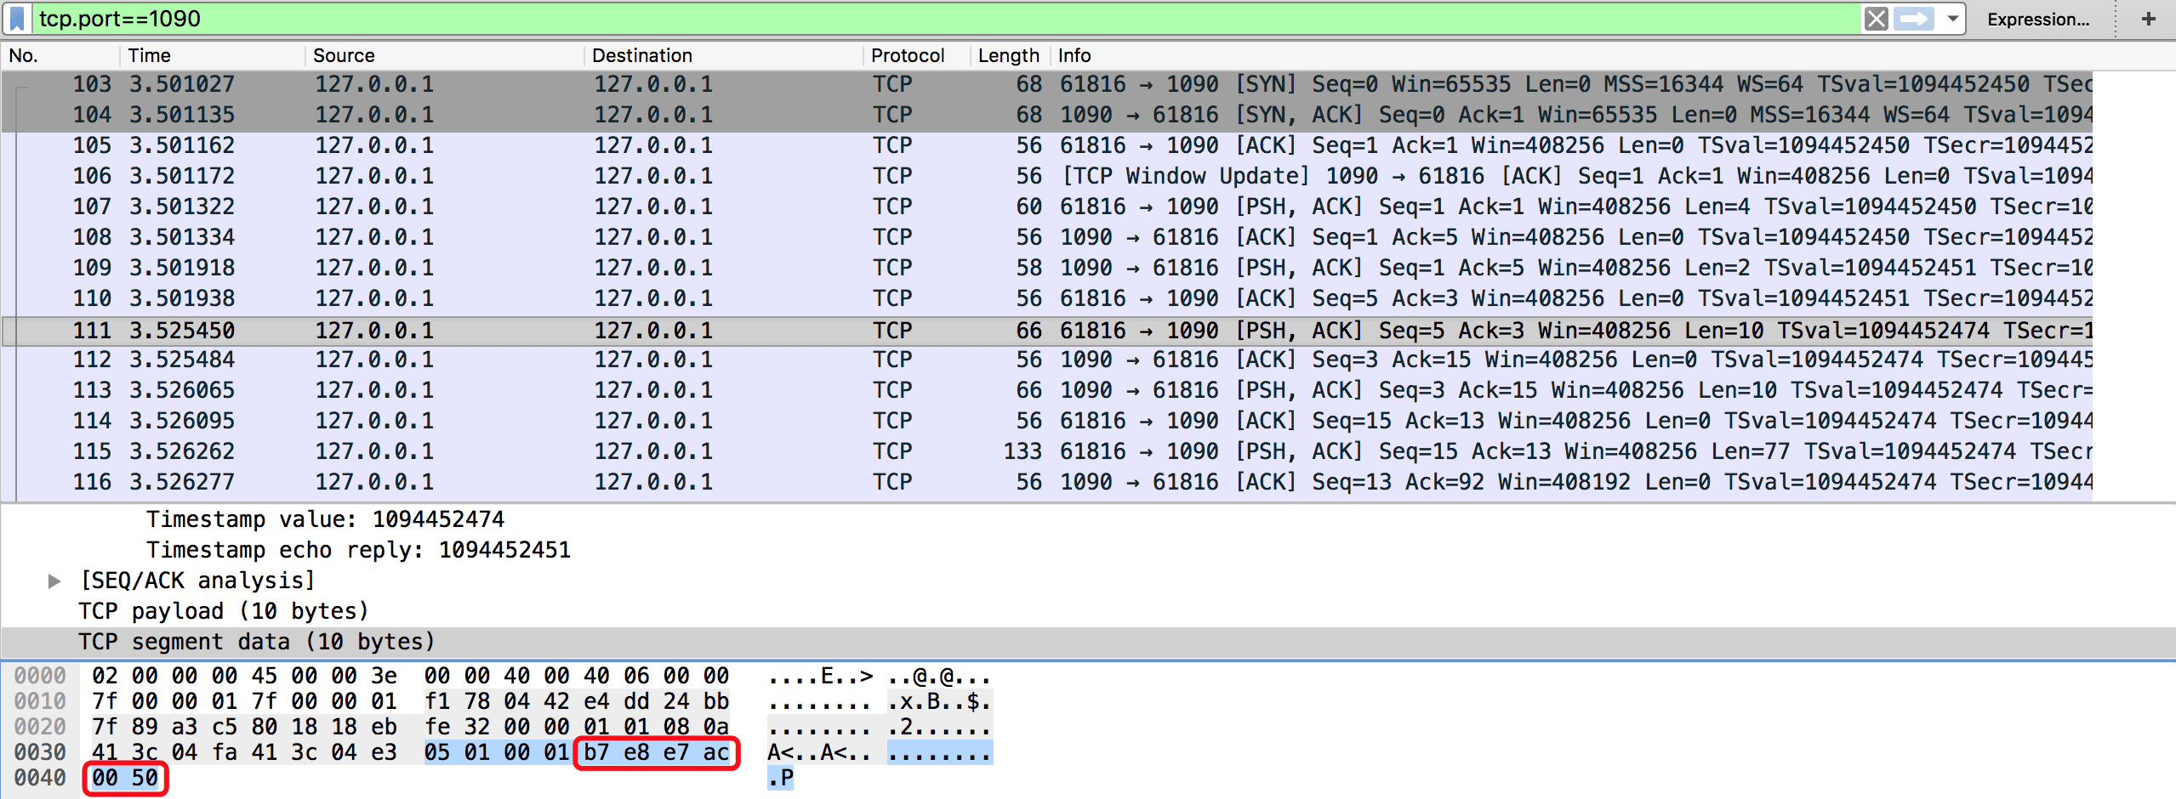
Task: Sort by the Source column header
Action: [x=344, y=56]
